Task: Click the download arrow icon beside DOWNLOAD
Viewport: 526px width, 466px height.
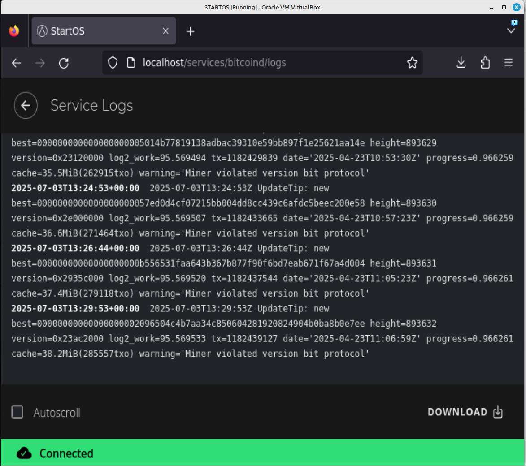Action: [x=498, y=412]
